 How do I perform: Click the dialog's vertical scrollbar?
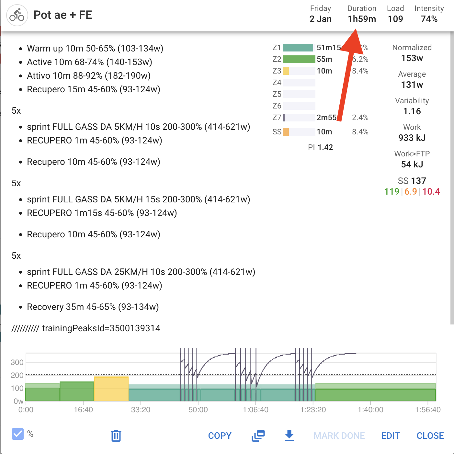[452, 178]
